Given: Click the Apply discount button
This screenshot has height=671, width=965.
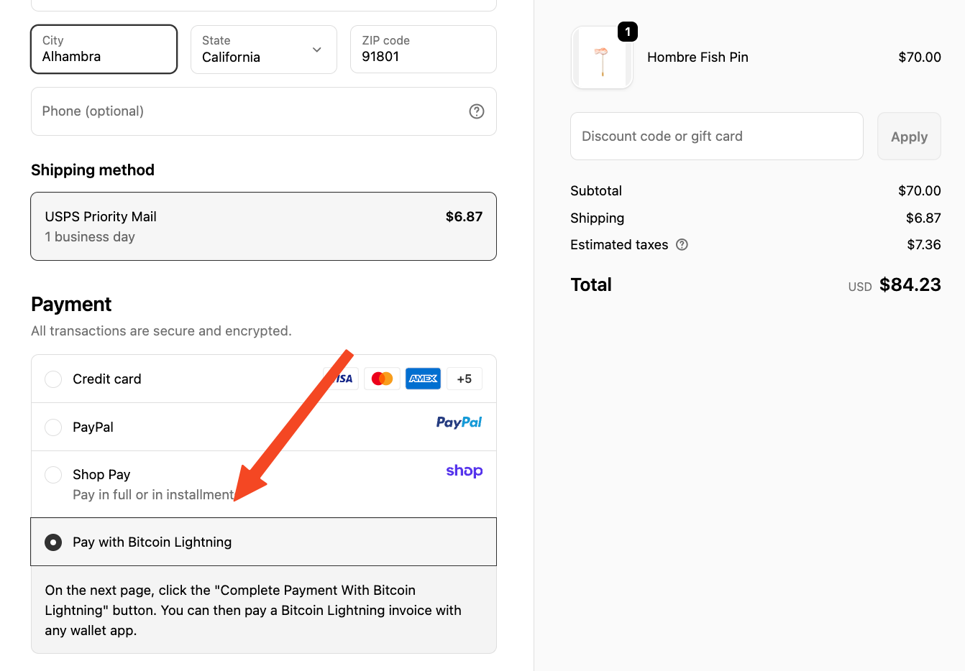Looking at the screenshot, I should click(x=908, y=136).
